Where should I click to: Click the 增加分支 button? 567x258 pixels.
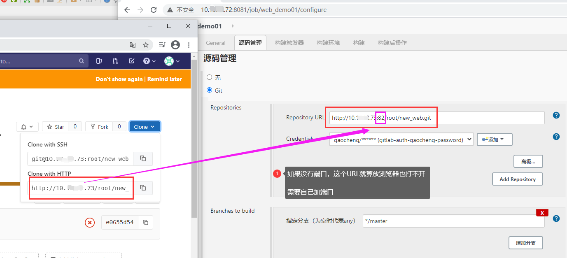(x=525, y=243)
